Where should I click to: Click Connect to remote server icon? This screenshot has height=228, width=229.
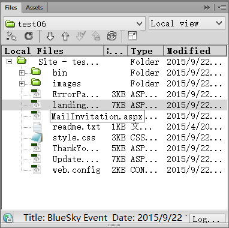coord(11,37)
